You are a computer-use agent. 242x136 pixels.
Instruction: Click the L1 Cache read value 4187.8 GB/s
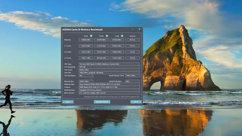[x=86, y=46]
